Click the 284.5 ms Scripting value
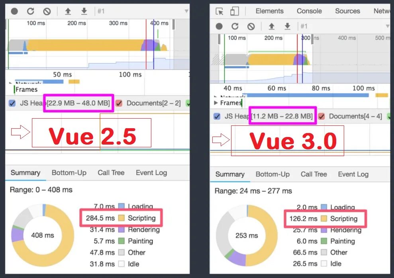 pyautogui.click(x=100, y=218)
